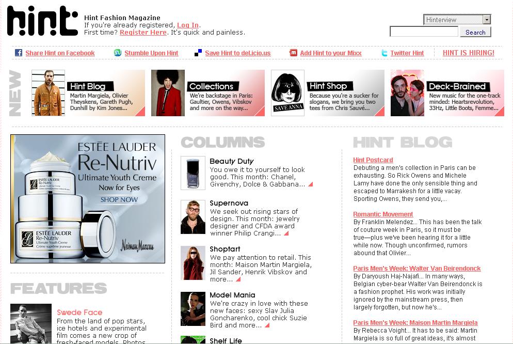
Task: Click the Collections banner description text
Action: 221,102
